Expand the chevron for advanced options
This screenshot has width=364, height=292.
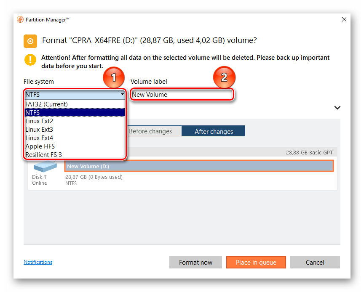point(337,108)
